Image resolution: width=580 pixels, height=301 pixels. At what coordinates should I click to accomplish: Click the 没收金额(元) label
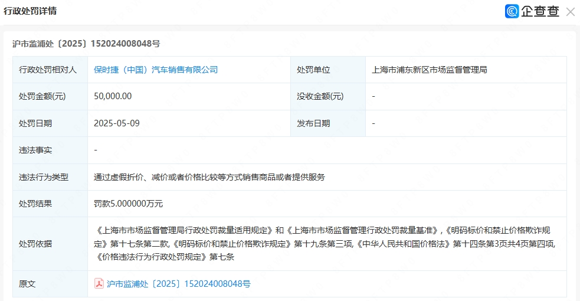320,96
